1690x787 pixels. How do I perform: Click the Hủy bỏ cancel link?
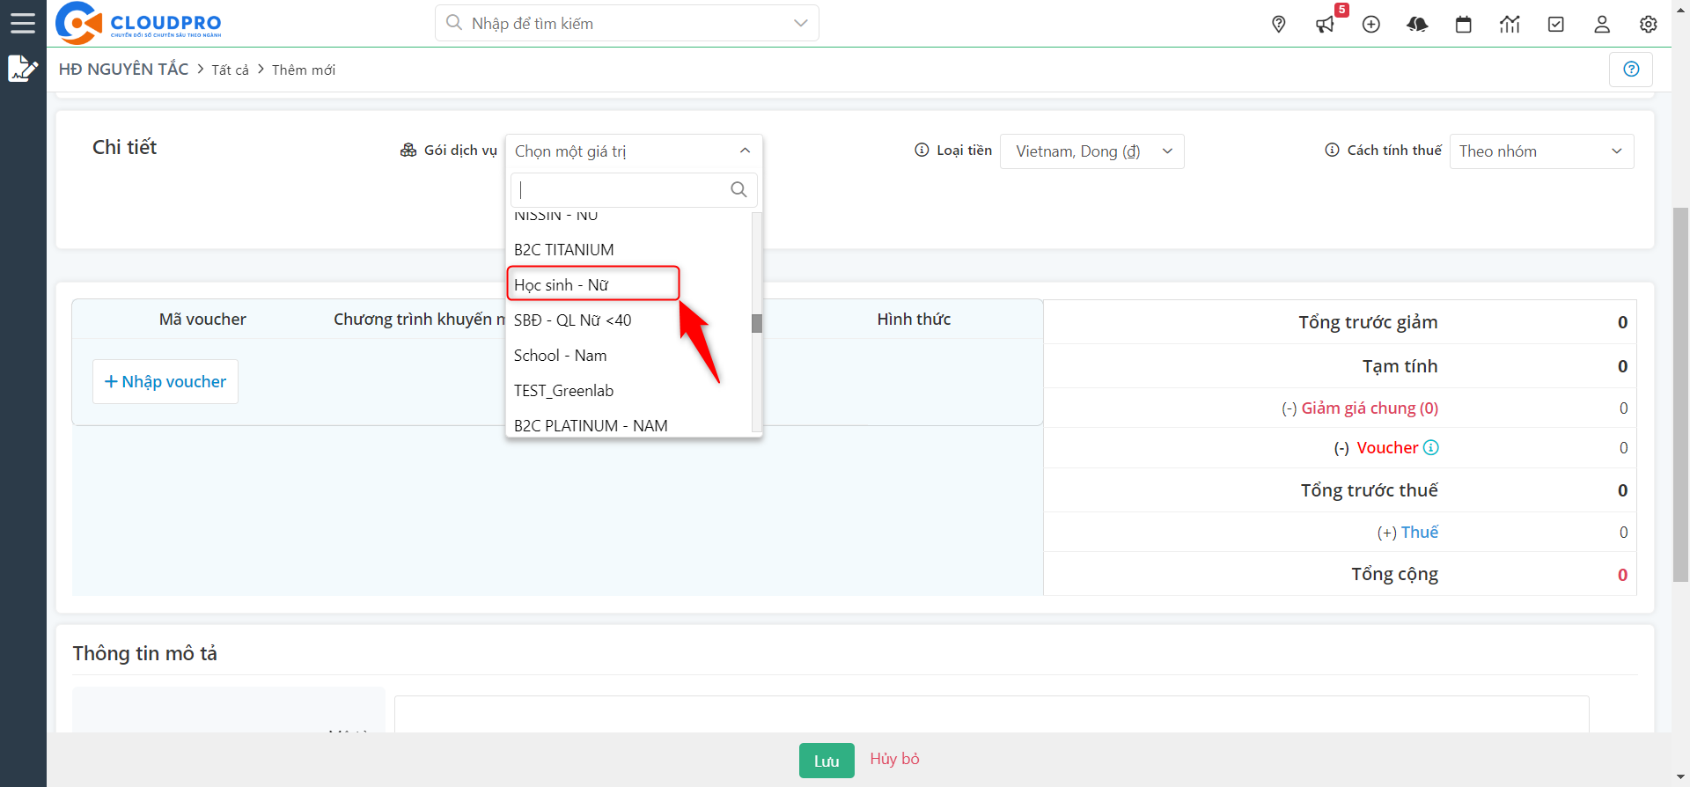(894, 759)
